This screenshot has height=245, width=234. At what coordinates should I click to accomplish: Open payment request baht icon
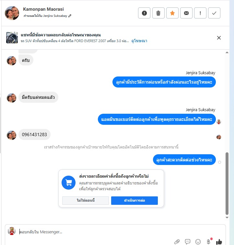(208, 241)
